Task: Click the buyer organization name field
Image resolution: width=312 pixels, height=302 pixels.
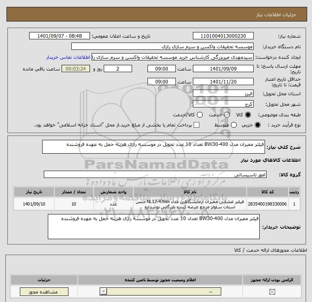Action: pyautogui.click(x=162, y=46)
